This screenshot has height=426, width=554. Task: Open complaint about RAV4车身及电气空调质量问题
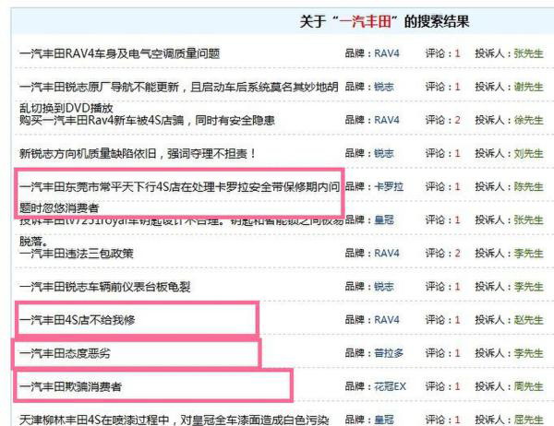point(120,53)
